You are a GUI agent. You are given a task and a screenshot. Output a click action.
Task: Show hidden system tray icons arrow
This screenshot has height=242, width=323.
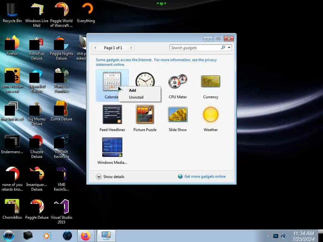(x=268, y=236)
